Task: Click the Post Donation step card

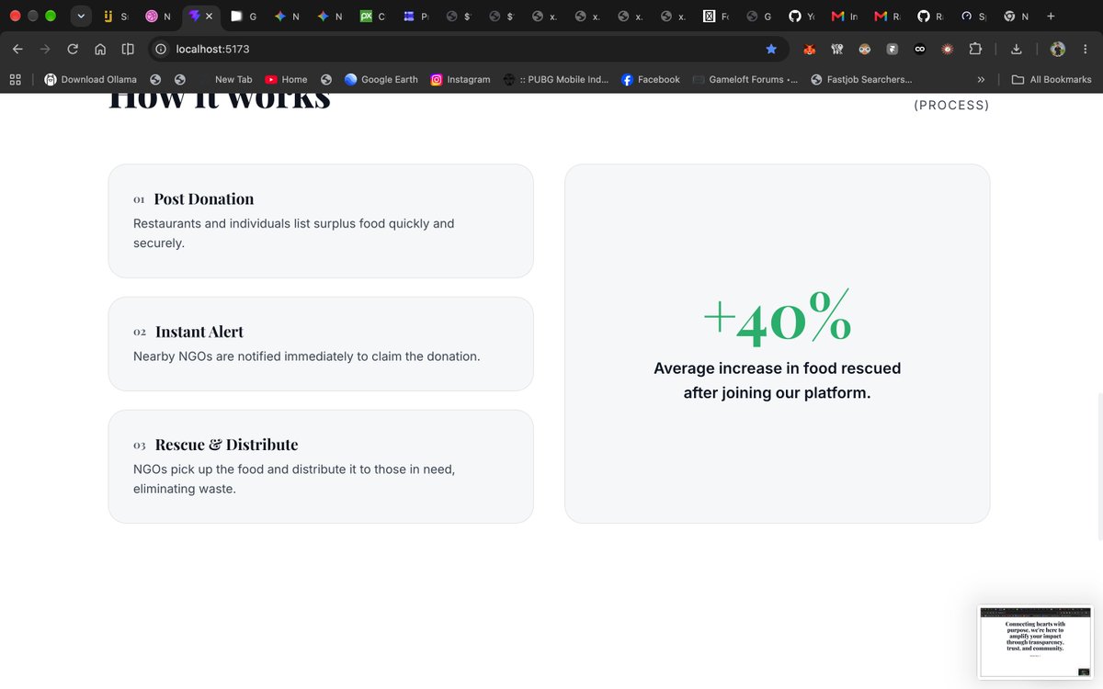Action: 321,220
